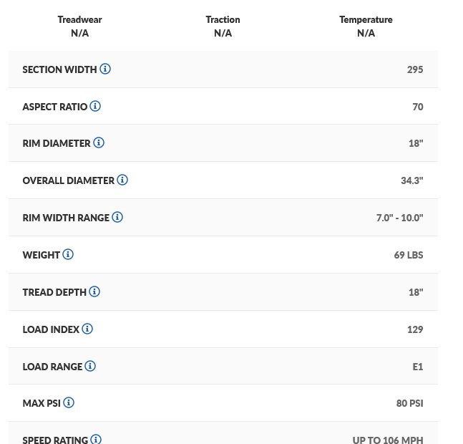Open the Section Width info icon

point(105,69)
